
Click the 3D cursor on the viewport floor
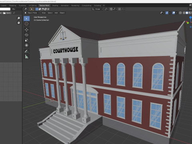52,100
